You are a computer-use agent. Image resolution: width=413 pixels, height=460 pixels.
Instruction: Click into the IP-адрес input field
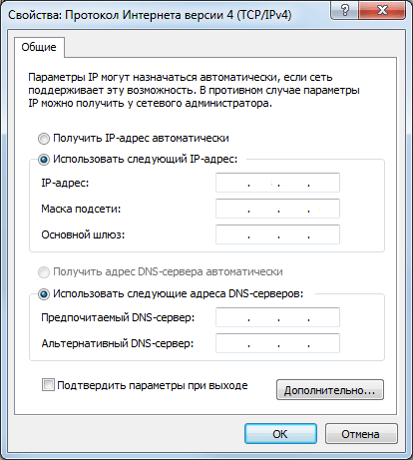pos(277,183)
